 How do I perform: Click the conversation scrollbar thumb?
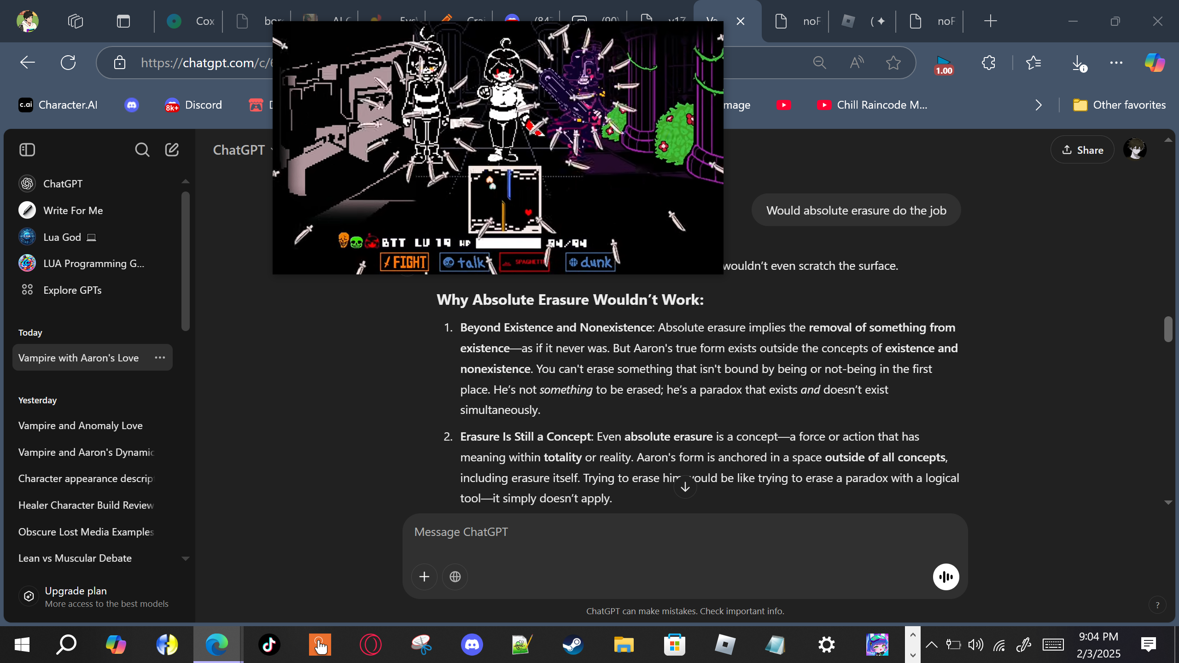point(1168,329)
